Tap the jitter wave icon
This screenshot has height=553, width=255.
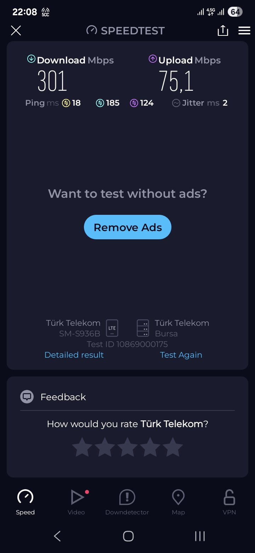coord(176,103)
